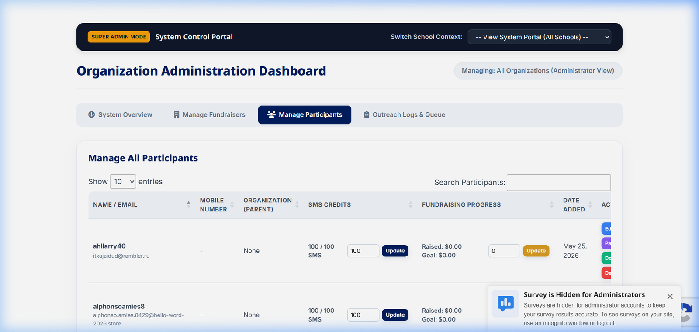This screenshot has width=699, height=332.
Task: Click the System Overview globe icon
Action: point(92,114)
